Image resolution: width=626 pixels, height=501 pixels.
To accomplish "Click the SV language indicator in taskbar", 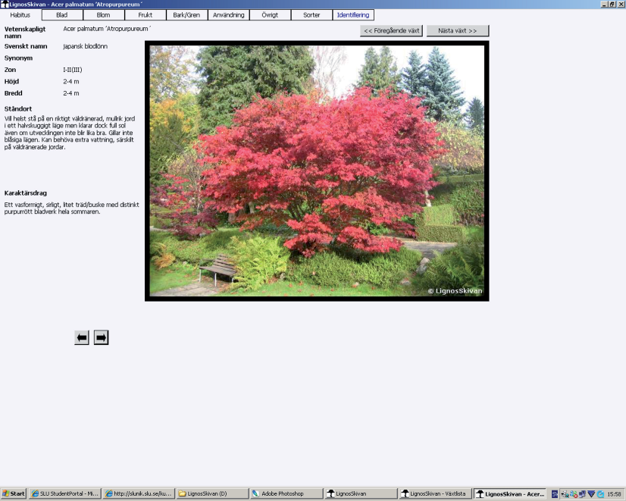I will pos(555,494).
